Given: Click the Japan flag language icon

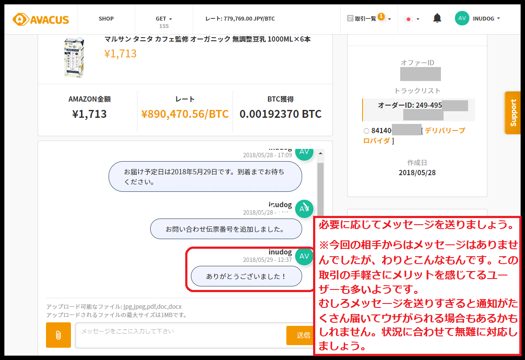Looking at the screenshot, I should click(409, 19).
